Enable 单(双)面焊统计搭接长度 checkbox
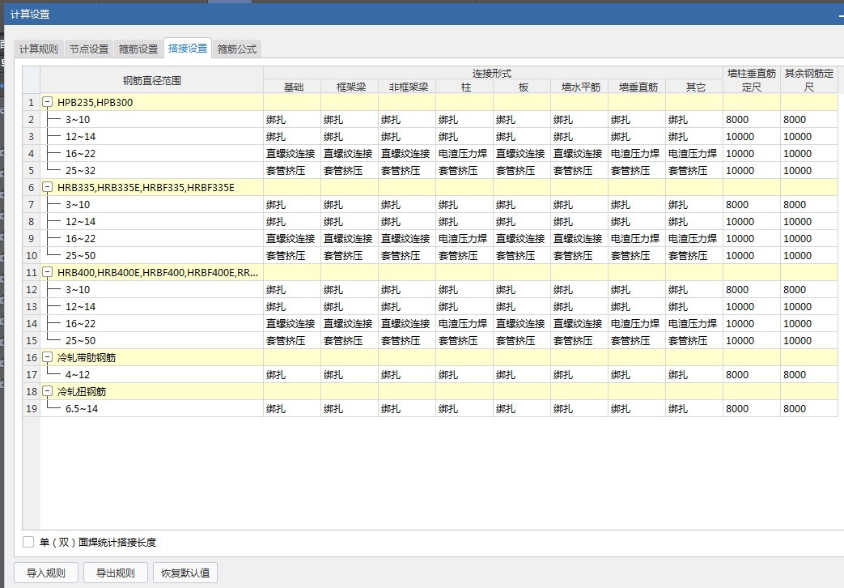This screenshot has width=844, height=588. [28, 542]
